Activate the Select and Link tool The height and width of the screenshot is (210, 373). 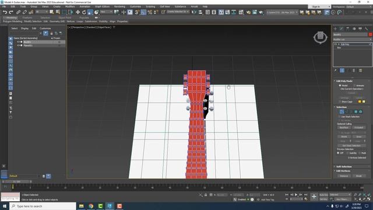click(19, 12)
